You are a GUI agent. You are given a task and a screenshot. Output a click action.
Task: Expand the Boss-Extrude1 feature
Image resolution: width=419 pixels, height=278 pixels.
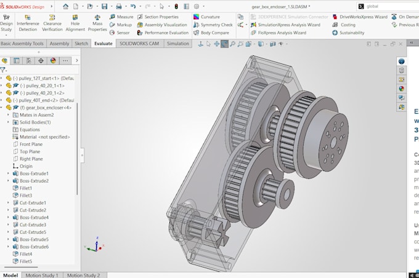8,173
